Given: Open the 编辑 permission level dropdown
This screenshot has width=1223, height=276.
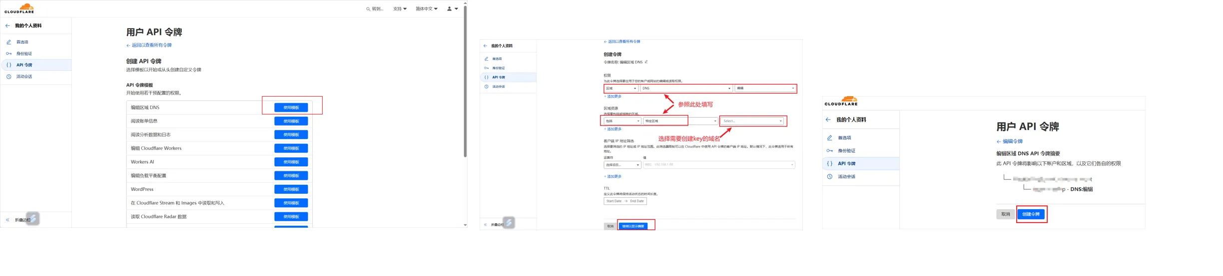Looking at the screenshot, I should [765, 88].
